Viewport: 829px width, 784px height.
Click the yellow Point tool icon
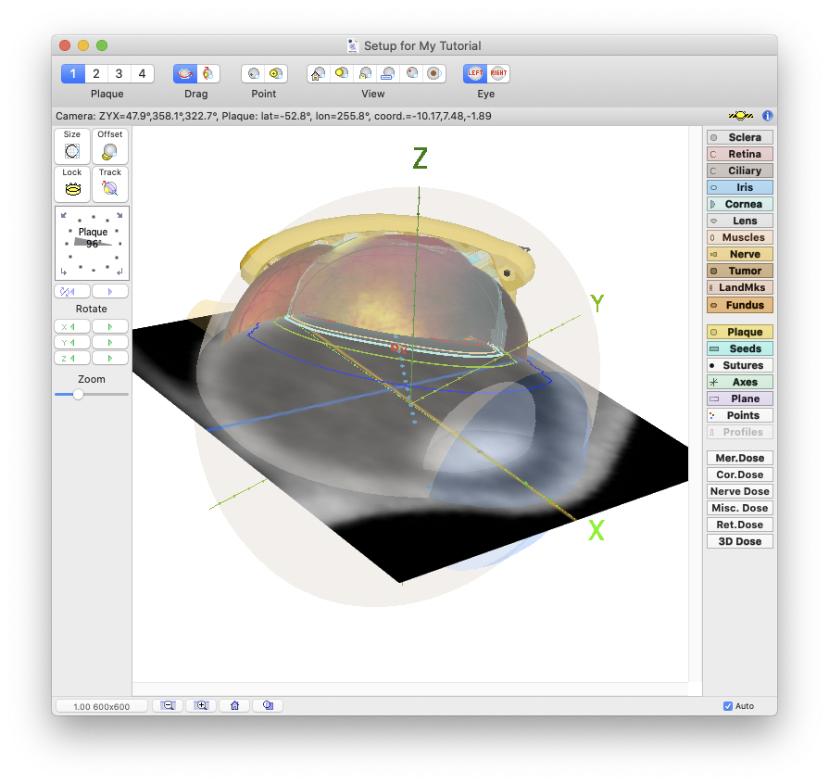[275, 73]
